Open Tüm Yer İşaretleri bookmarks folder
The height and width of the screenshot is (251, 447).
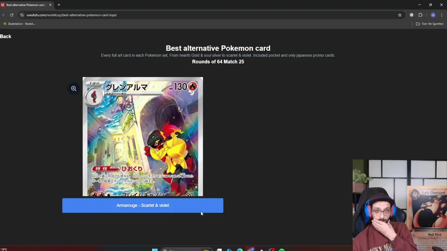click(430, 24)
